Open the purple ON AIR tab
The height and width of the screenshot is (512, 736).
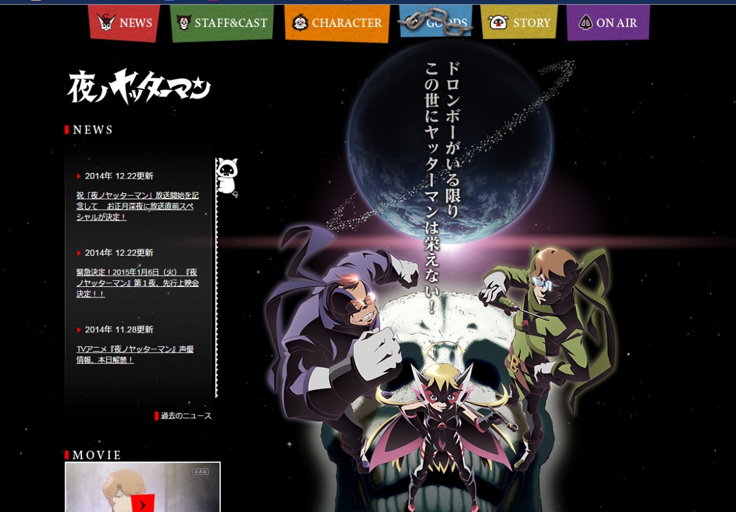coord(608,23)
